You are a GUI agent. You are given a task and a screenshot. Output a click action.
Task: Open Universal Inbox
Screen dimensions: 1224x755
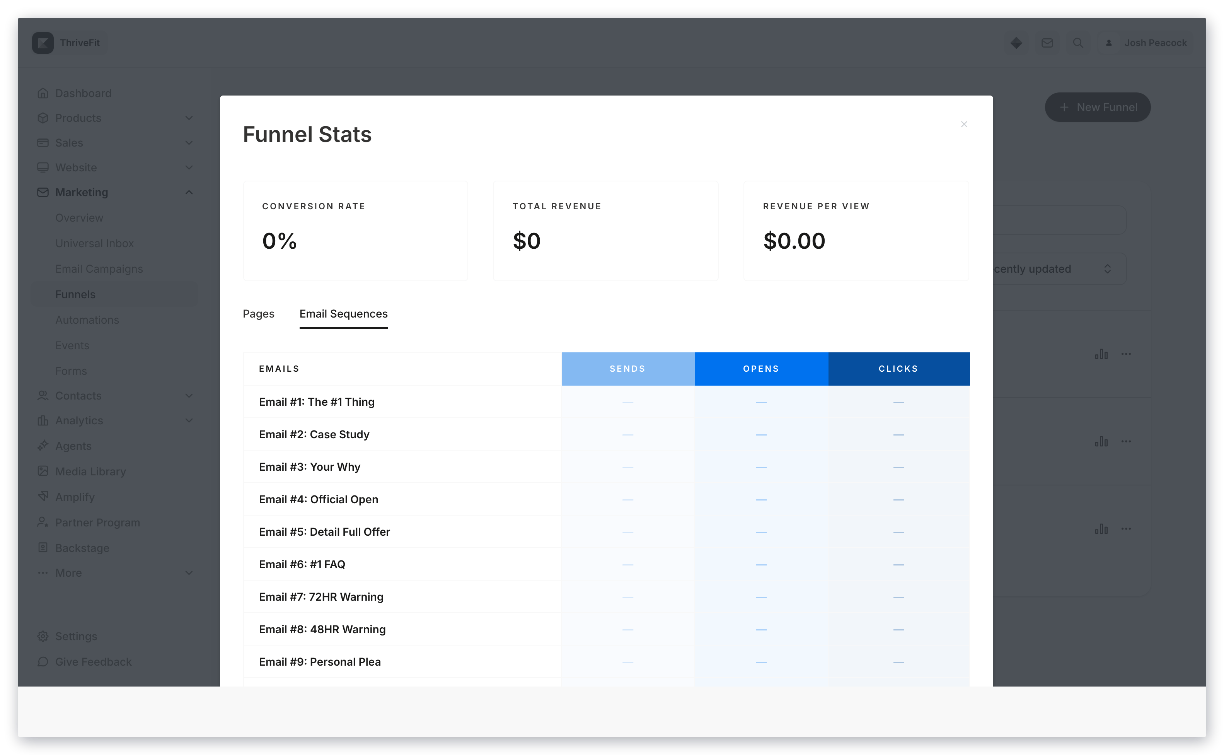pyautogui.click(x=94, y=243)
